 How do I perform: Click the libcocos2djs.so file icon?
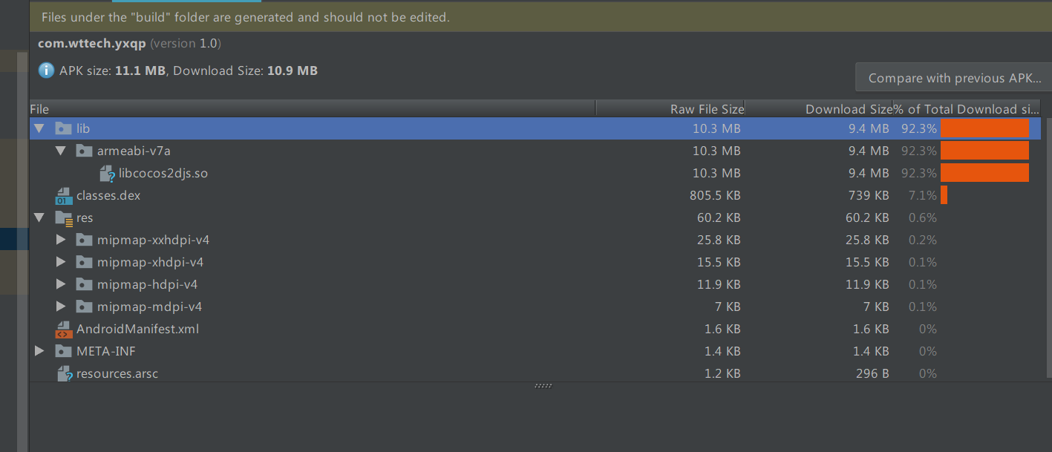coord(108,174)
